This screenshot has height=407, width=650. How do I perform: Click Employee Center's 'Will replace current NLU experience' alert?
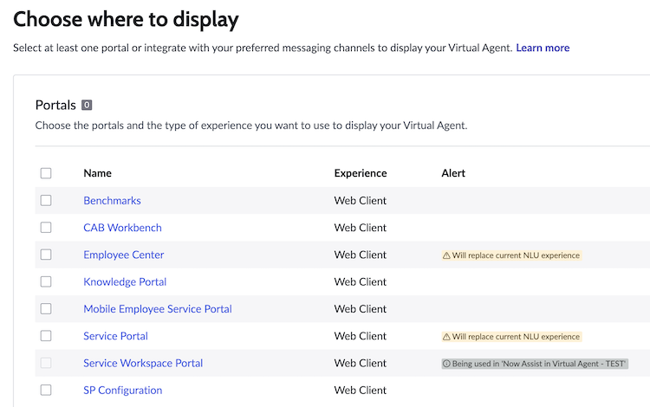pos(511,255)
